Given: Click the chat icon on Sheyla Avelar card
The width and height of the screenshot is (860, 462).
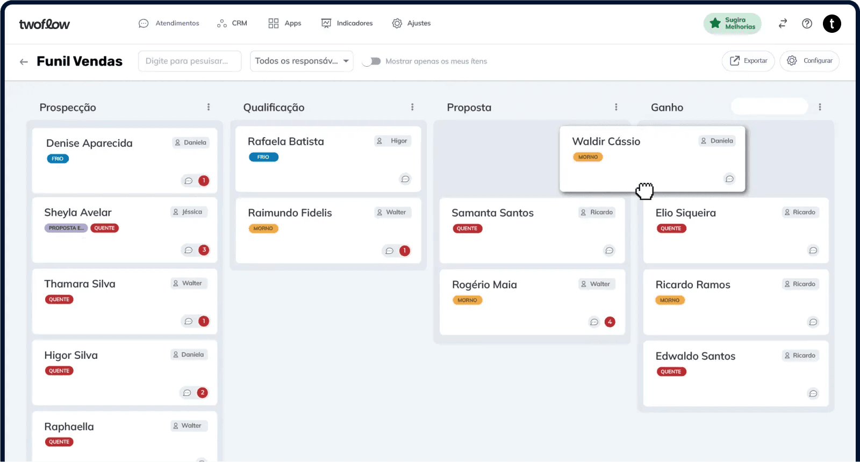Looking at the screenshot, I should (x=188, y=250).
